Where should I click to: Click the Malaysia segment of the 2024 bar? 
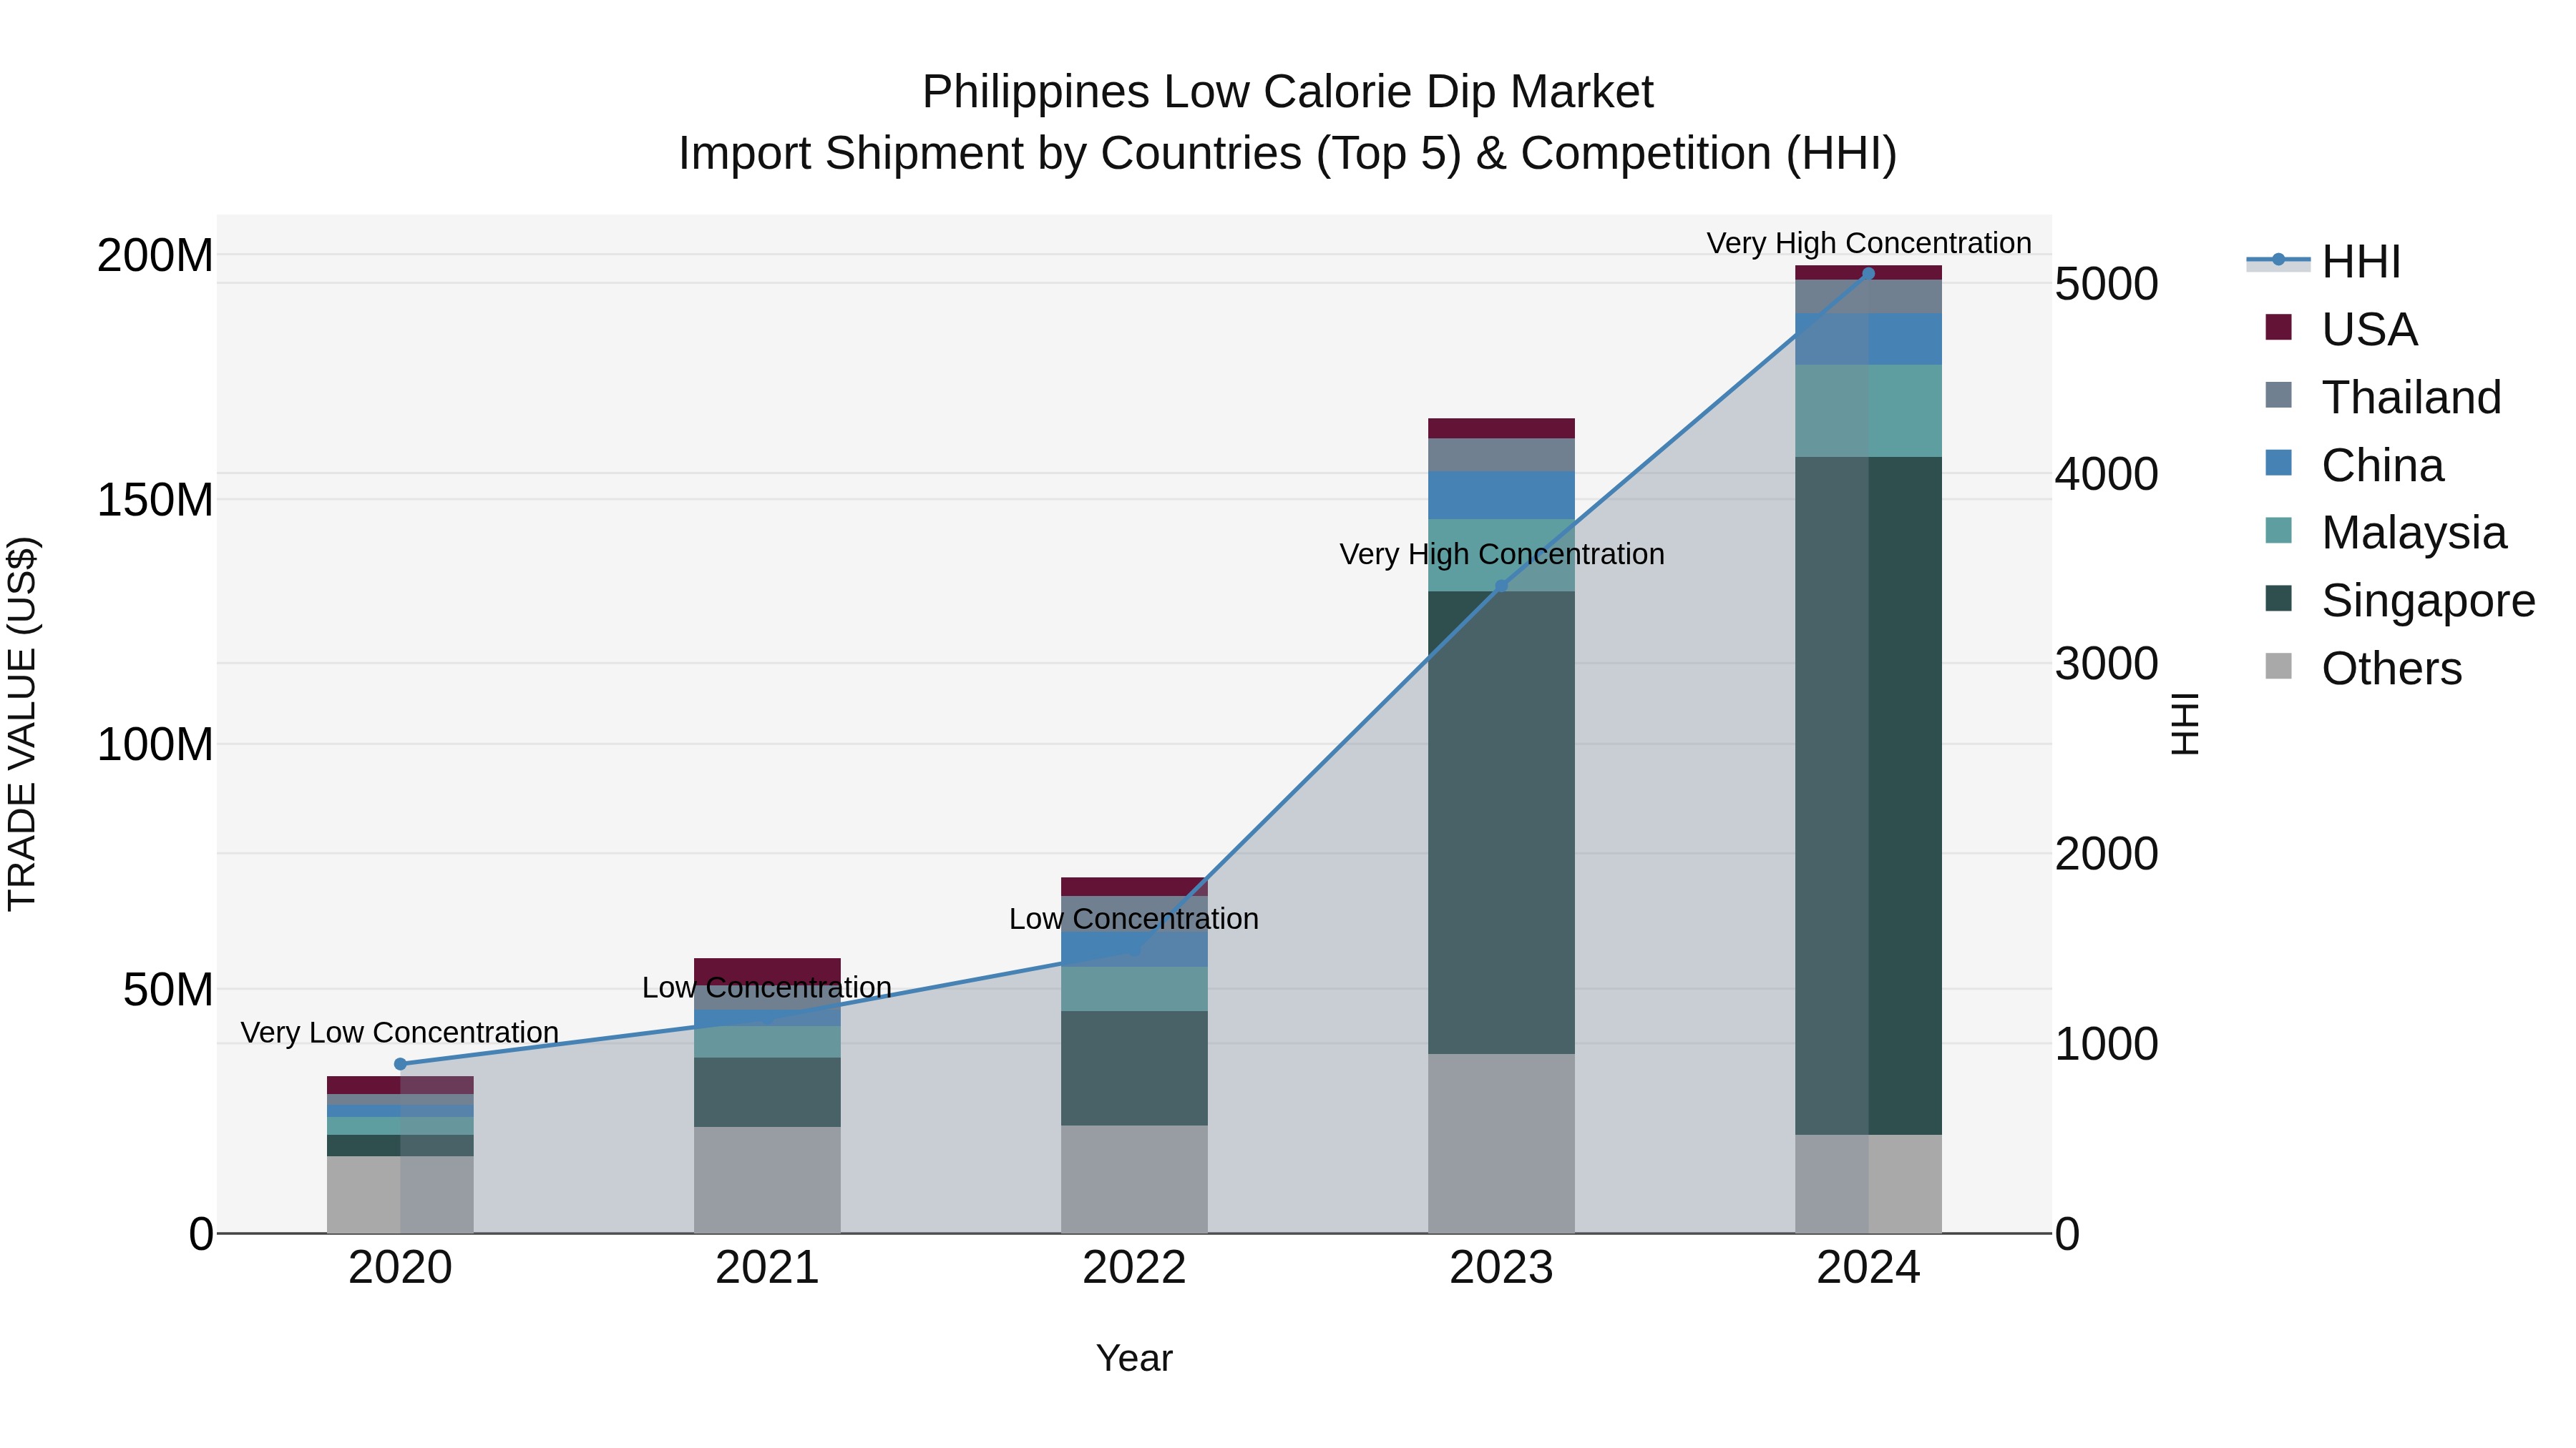pos(1868,410)
